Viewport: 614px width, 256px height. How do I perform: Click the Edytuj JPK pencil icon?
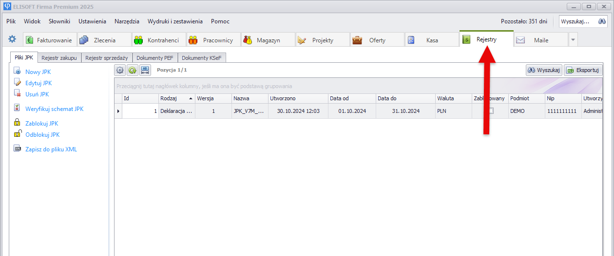click(x=18, y=83)
